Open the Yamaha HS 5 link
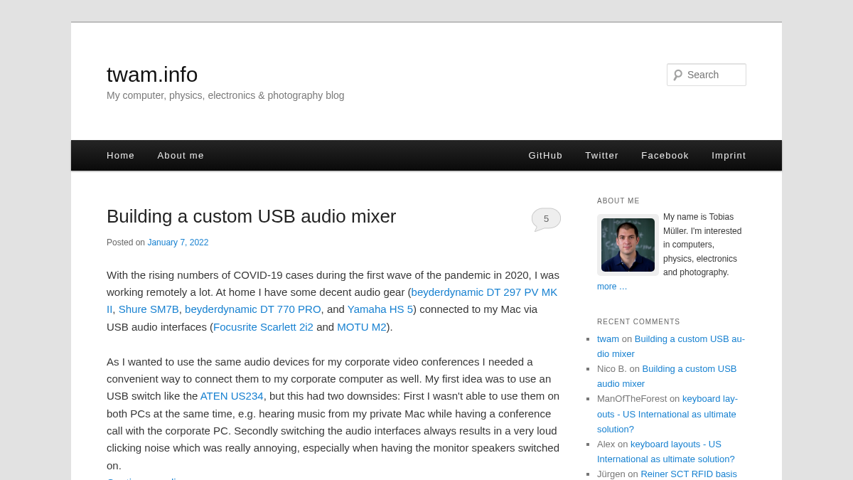This screenshot has height=480, width=853. click(x=380, y=309)
